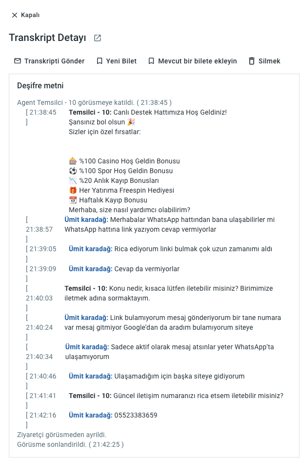Click the Her Yatırıma Freespin gift emoji
The width and height of the screenshot is (301, 459).
(x=73, y=190)
